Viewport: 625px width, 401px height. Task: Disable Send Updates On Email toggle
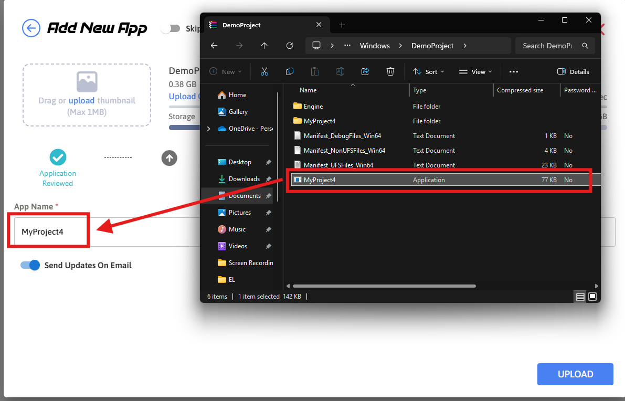[x=30, y=265]
